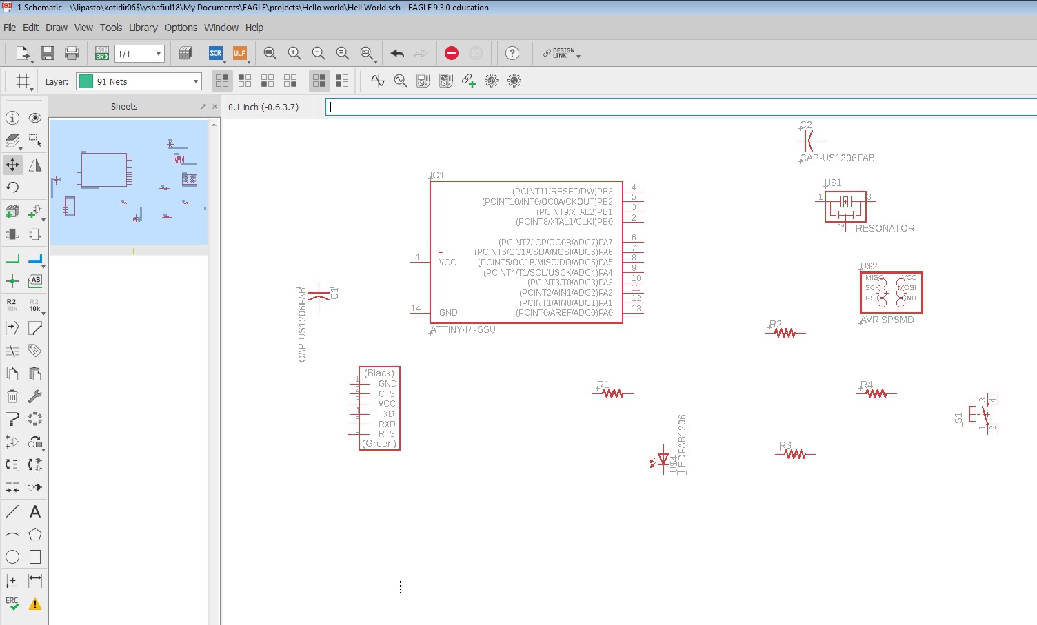Zoom to fit the drawing
Viewport: 1037px width, 625px height.
point(270,53)
